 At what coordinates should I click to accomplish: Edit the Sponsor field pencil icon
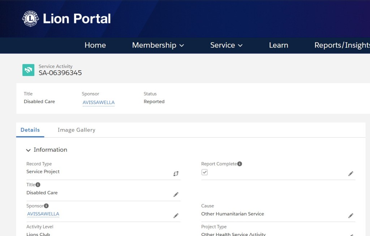coord(176,215)
